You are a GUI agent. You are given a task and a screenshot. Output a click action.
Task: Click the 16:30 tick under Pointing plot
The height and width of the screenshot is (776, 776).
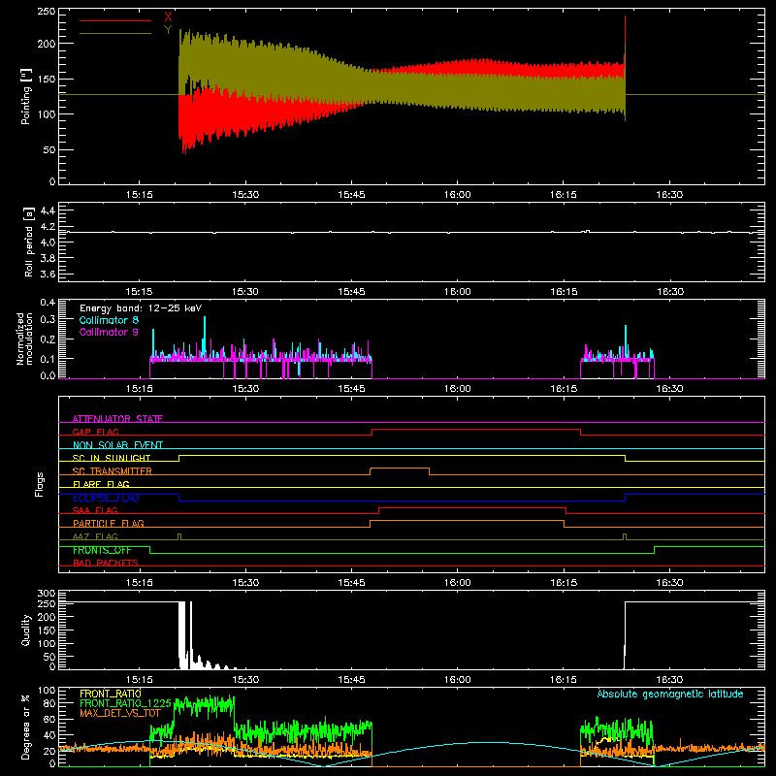coord(669,195)
